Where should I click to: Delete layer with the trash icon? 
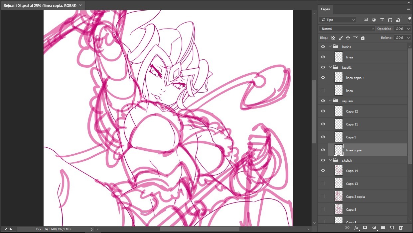coord(401,228)
